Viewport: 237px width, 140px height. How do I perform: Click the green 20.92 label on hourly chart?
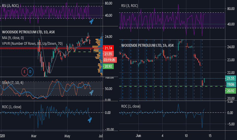pyautogui.click(x=230, y=91)
